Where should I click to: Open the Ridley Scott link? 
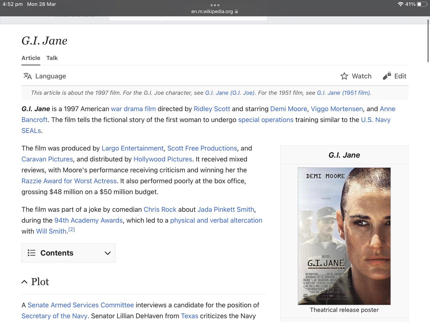pos(212,109)
